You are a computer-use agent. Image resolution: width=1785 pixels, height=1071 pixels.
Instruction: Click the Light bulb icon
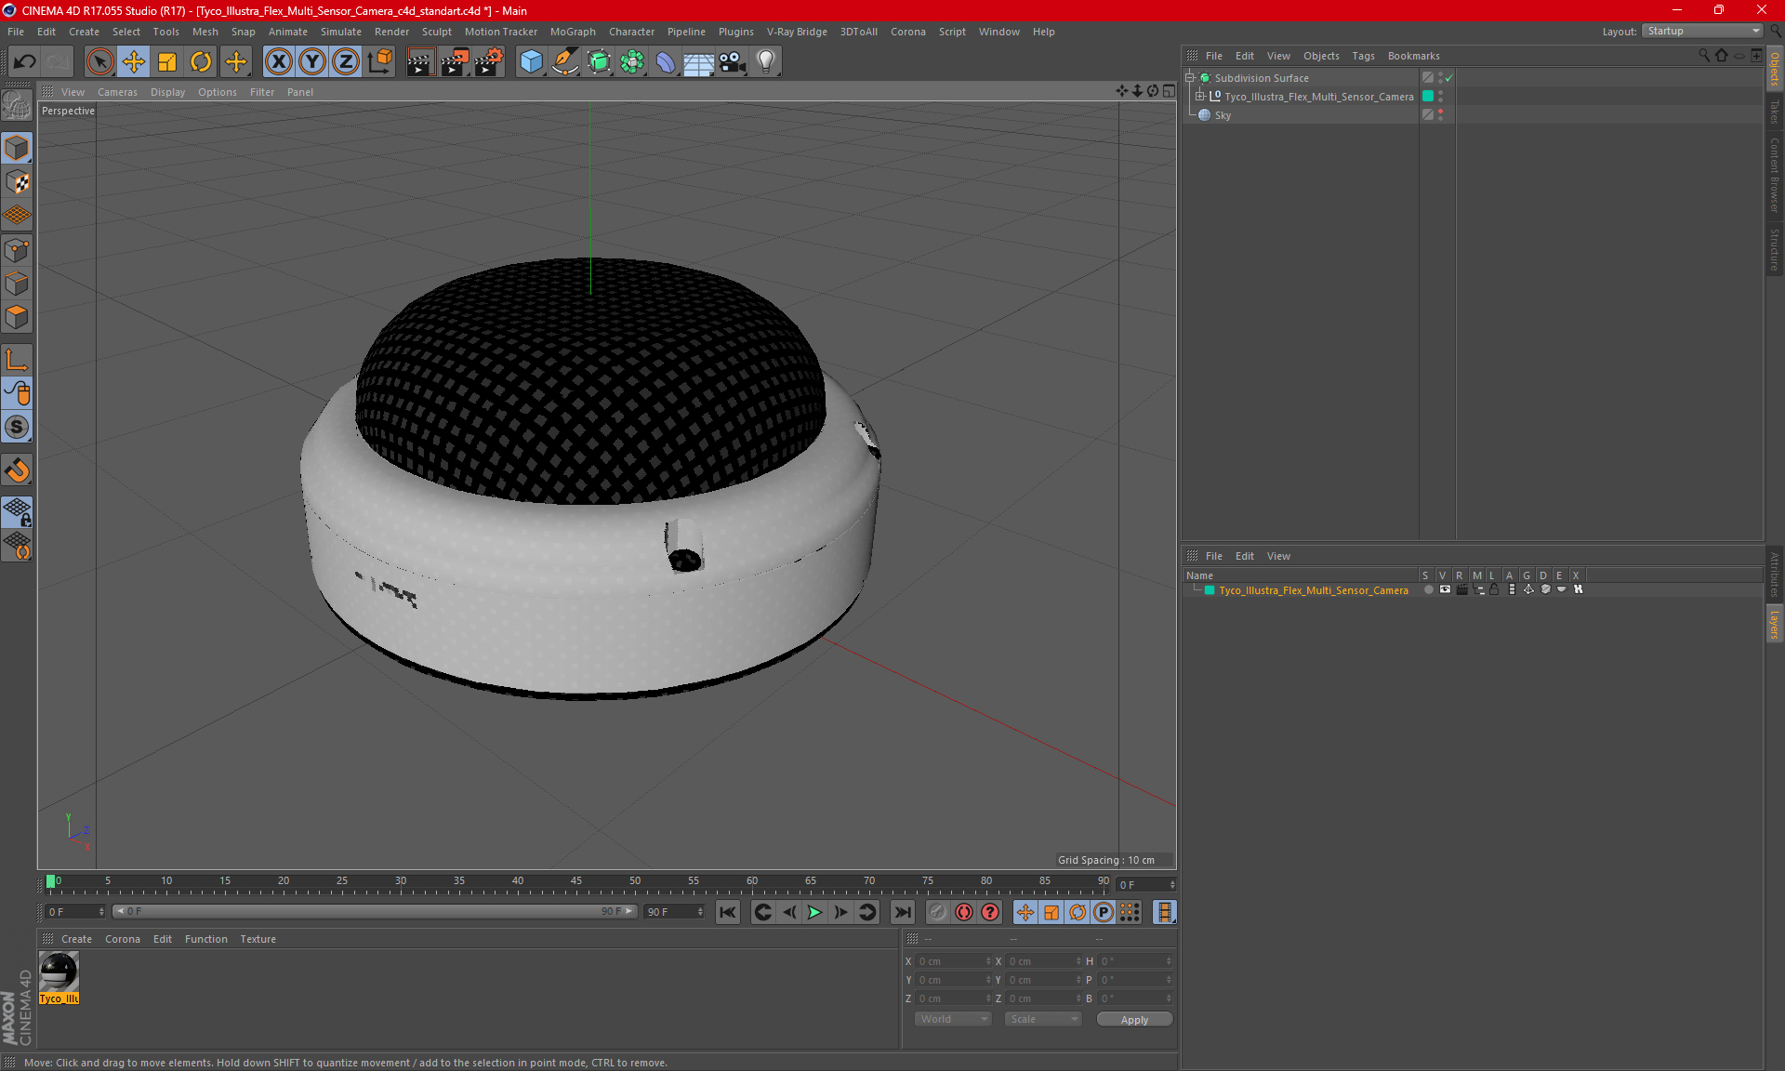click(x=765, y=62)
